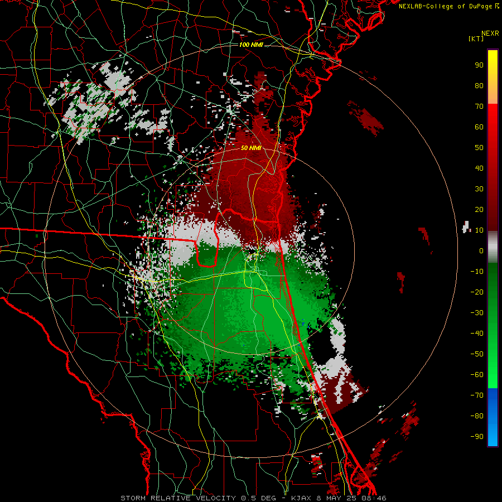Click the -70 scale value
This screenshot has height=502, width=502.
click(x=477, y=395)
